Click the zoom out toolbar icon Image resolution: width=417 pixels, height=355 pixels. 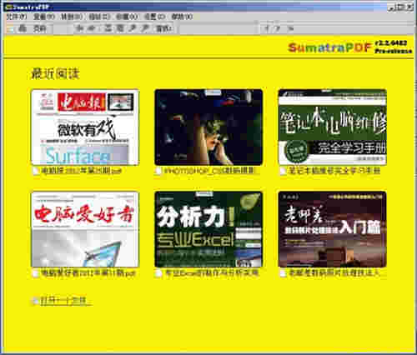pos(133,28)
